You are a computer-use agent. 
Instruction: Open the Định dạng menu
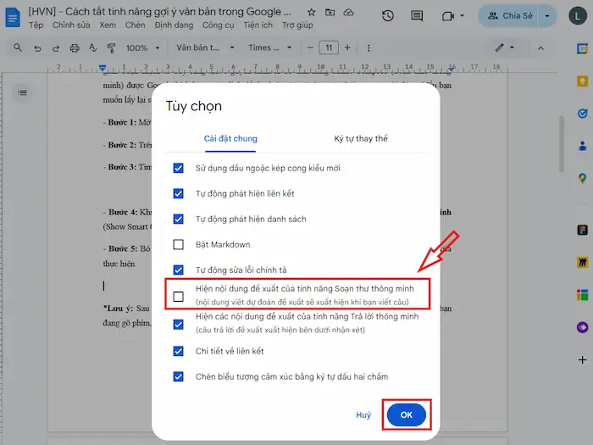(x=174, y=25)
